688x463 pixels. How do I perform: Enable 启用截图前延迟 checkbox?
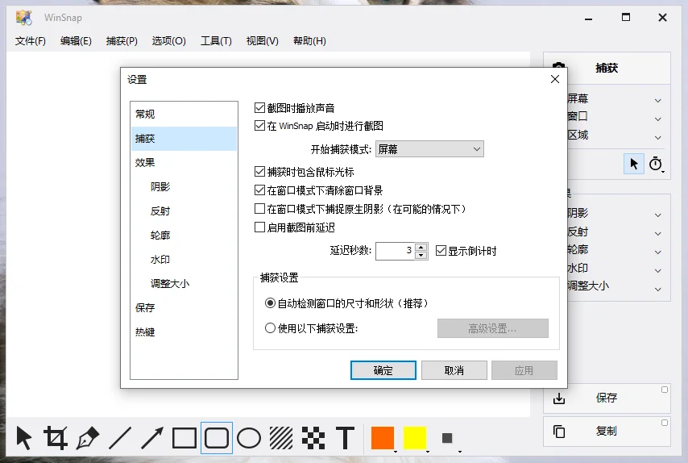[259, 227]
